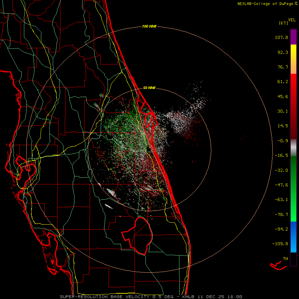Click the [KT] units label

click(283, 23)
